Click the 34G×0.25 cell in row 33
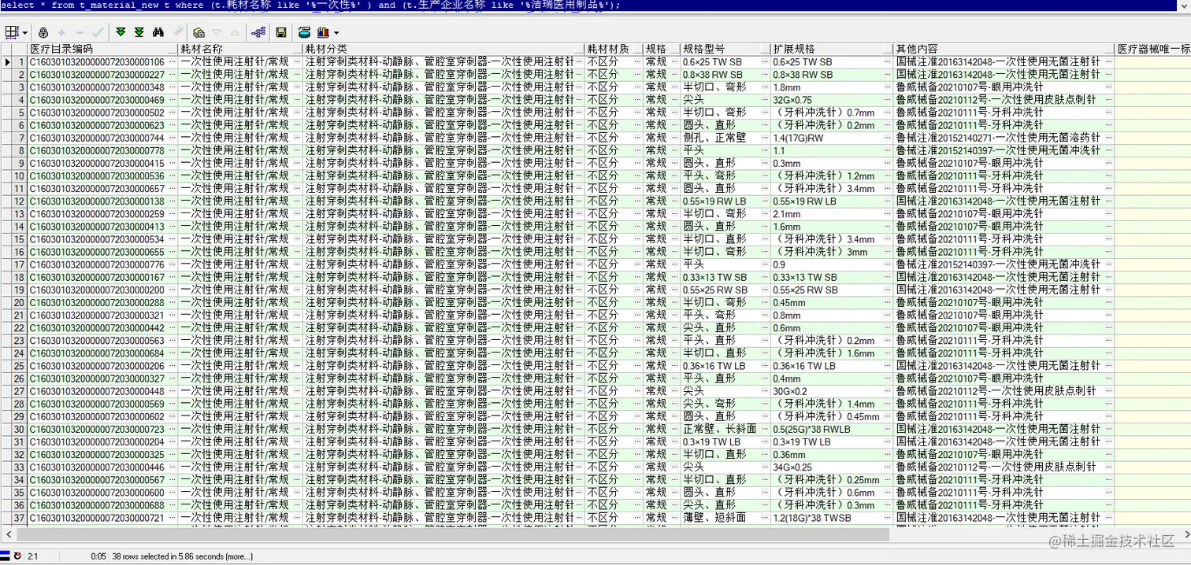The image size is (1191, 565). (x=832, y=467)
